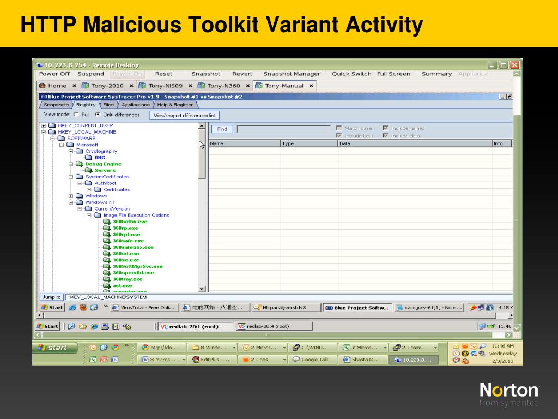Click Snapshot in the VM toolbar

tap(205, 74)
